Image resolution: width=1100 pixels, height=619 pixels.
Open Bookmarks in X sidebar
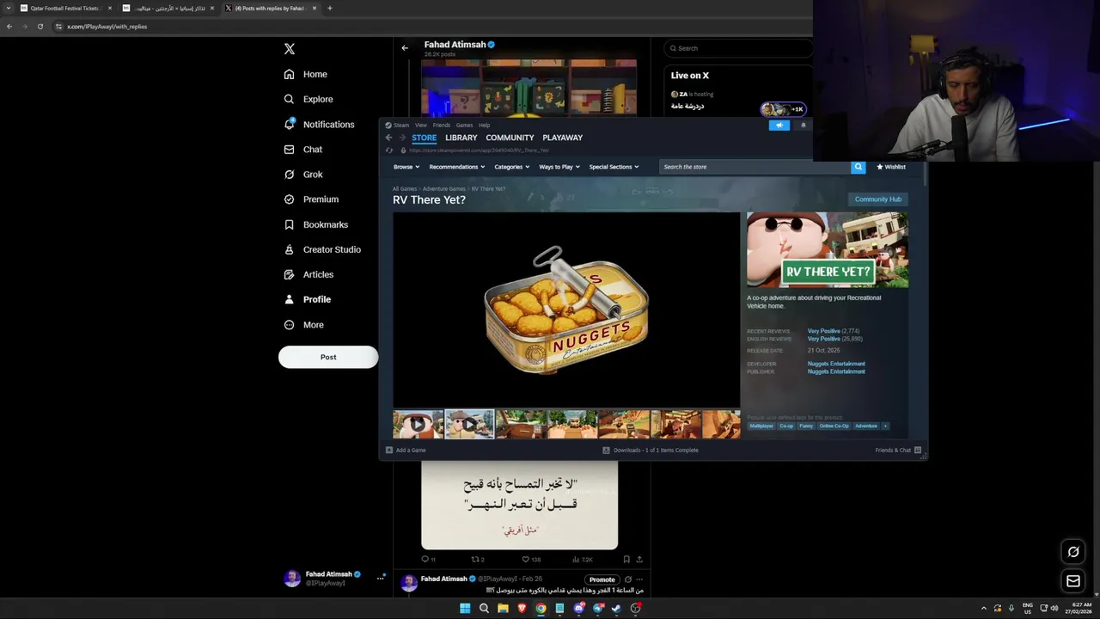(x=316, y=224)
